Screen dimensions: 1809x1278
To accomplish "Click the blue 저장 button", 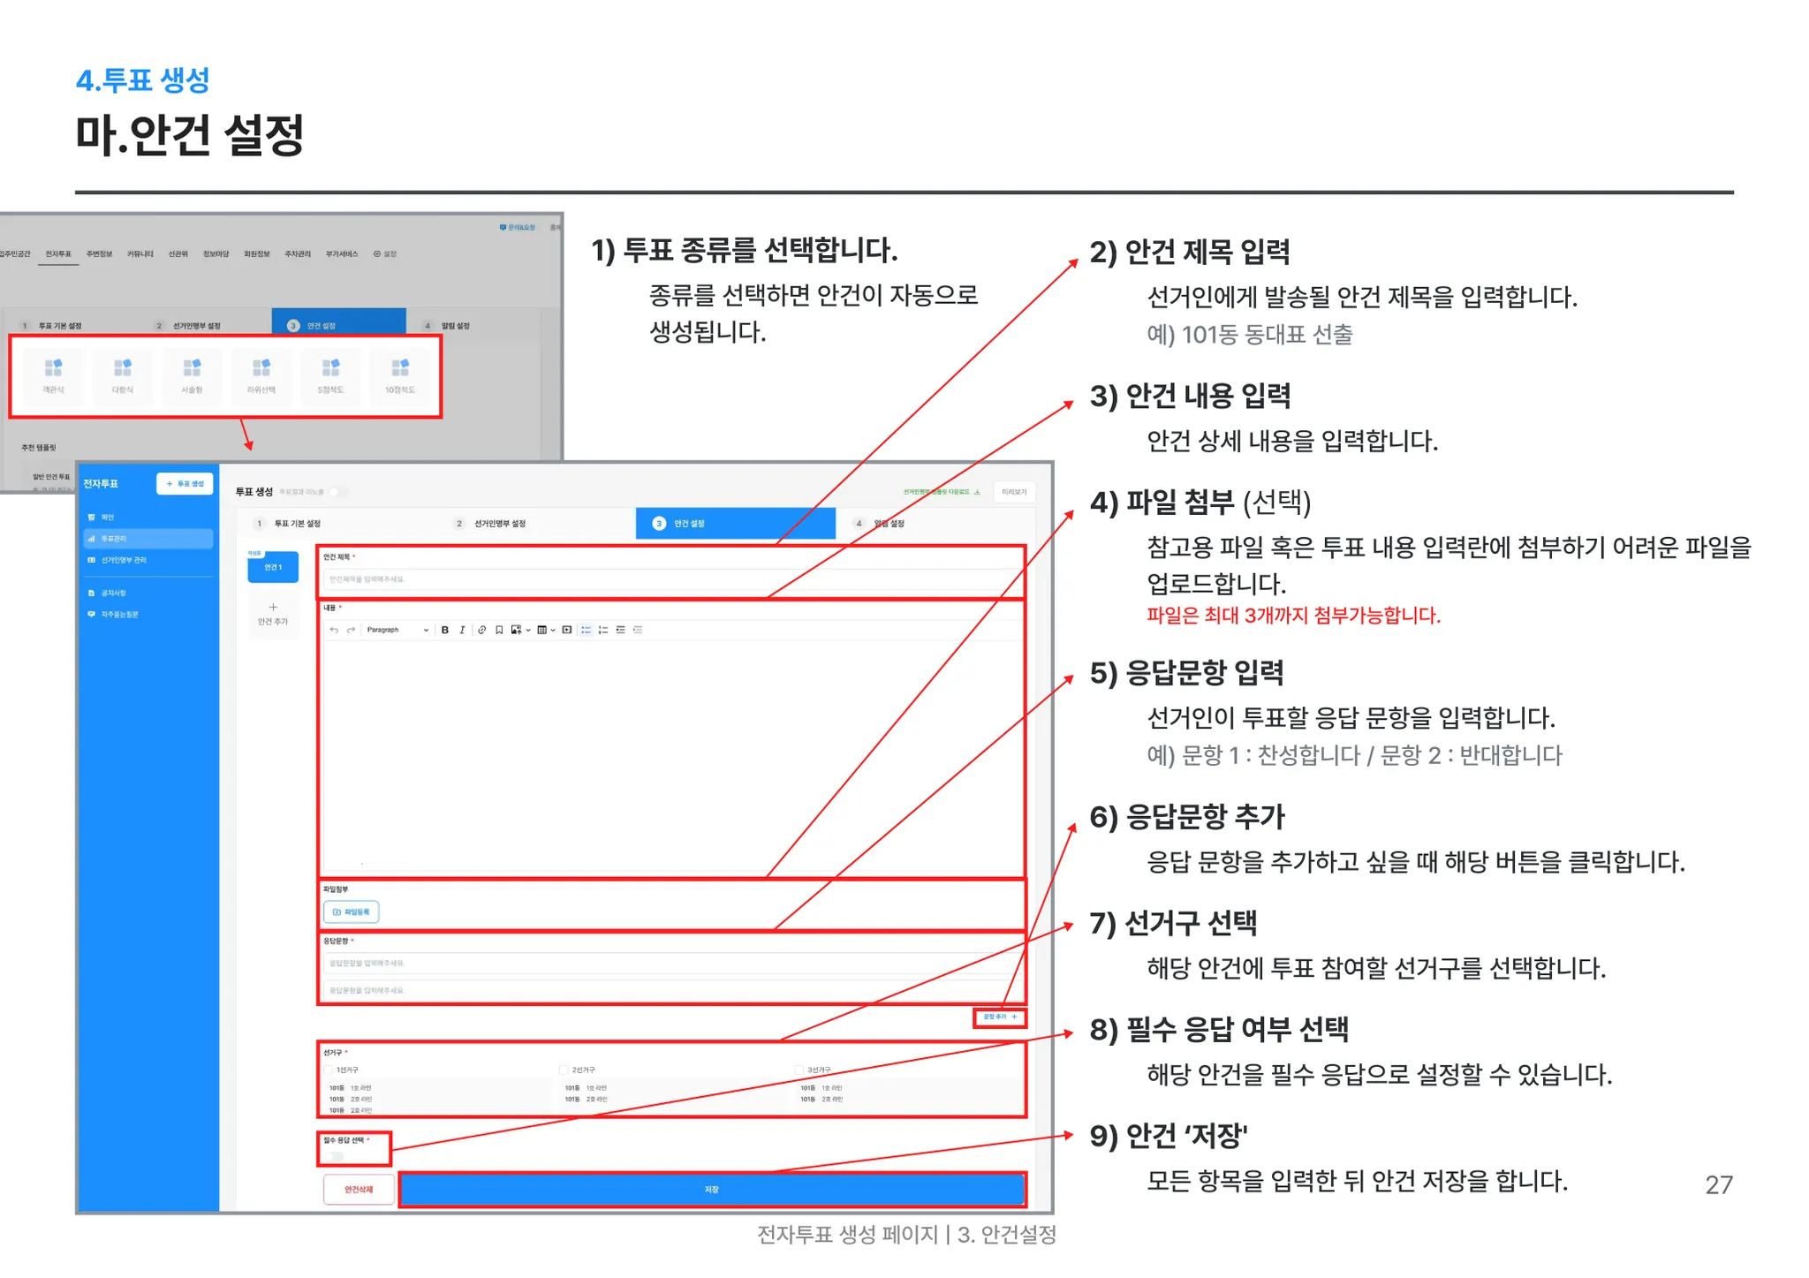I will pos(711,1190).
